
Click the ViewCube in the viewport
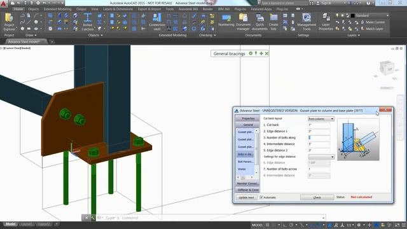[387, 68]
